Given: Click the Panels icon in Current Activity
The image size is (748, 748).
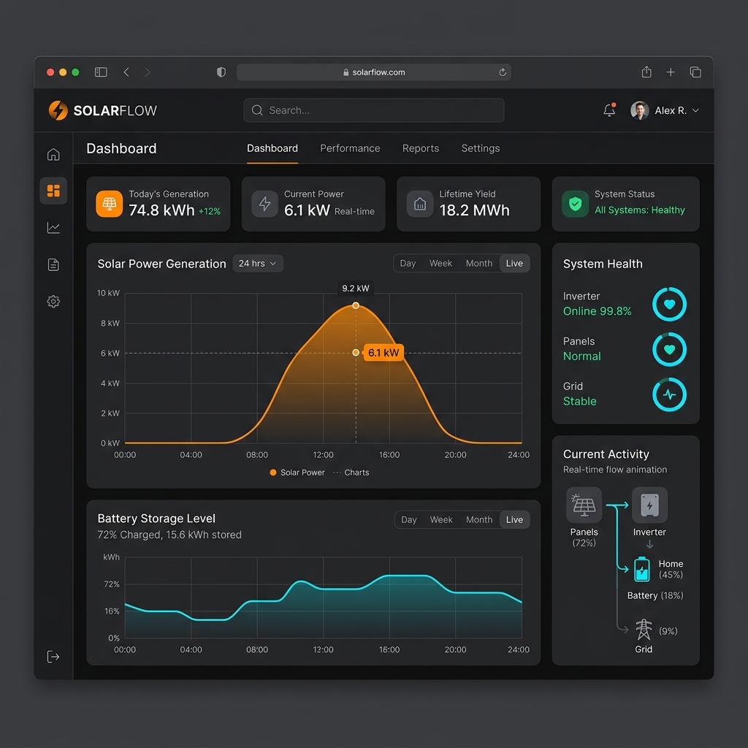Looking at the screenshot, I should pyautogui.click(x=584, y=505).
